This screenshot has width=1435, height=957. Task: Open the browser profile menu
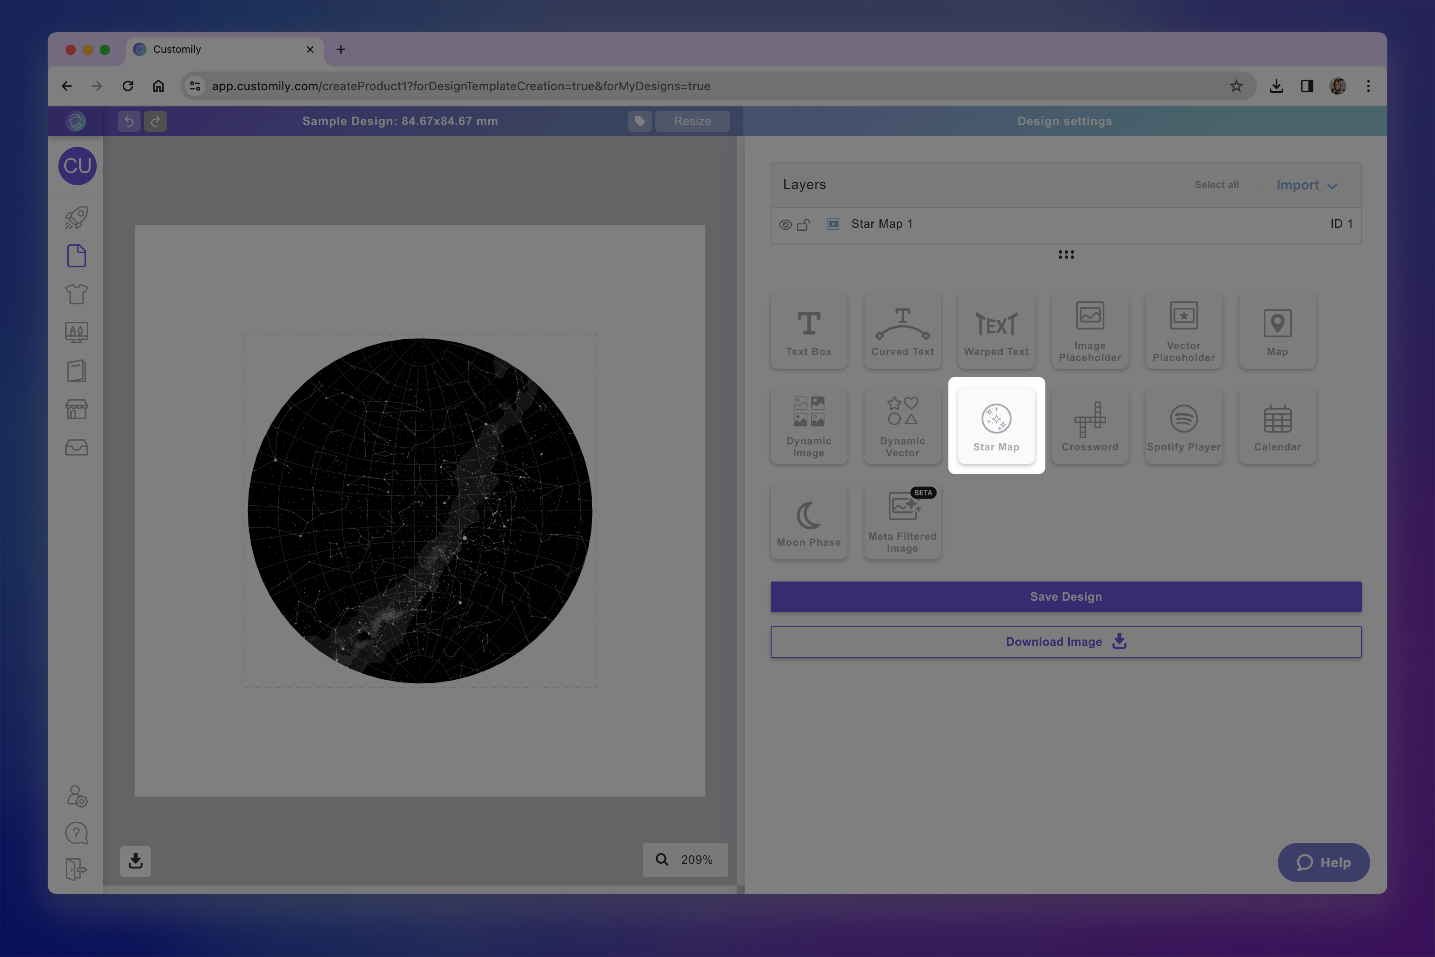[1338, 86]
